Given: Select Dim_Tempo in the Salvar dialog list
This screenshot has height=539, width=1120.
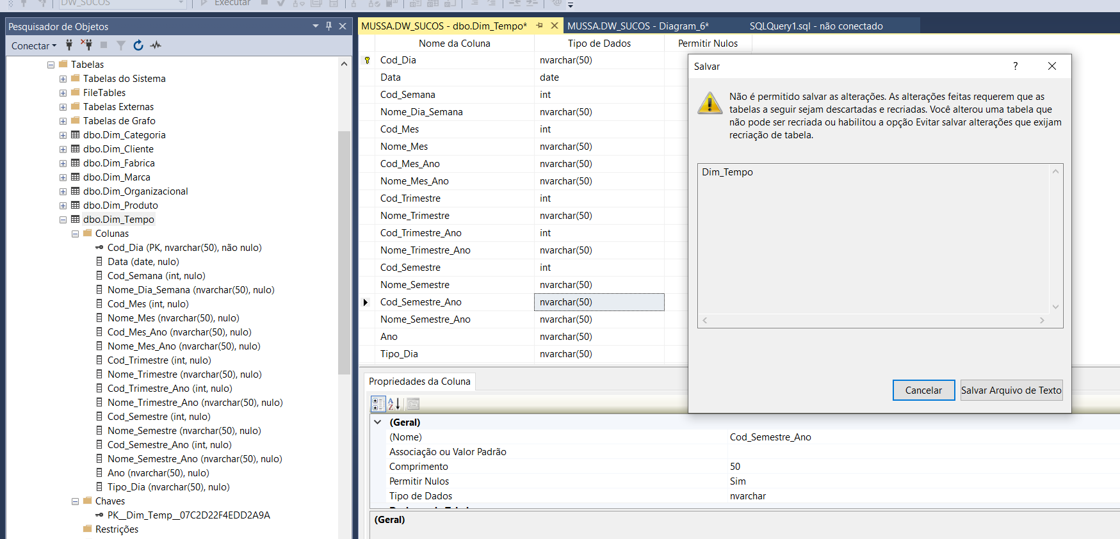Looking at the screenshot, I should (x=727, y=172).
